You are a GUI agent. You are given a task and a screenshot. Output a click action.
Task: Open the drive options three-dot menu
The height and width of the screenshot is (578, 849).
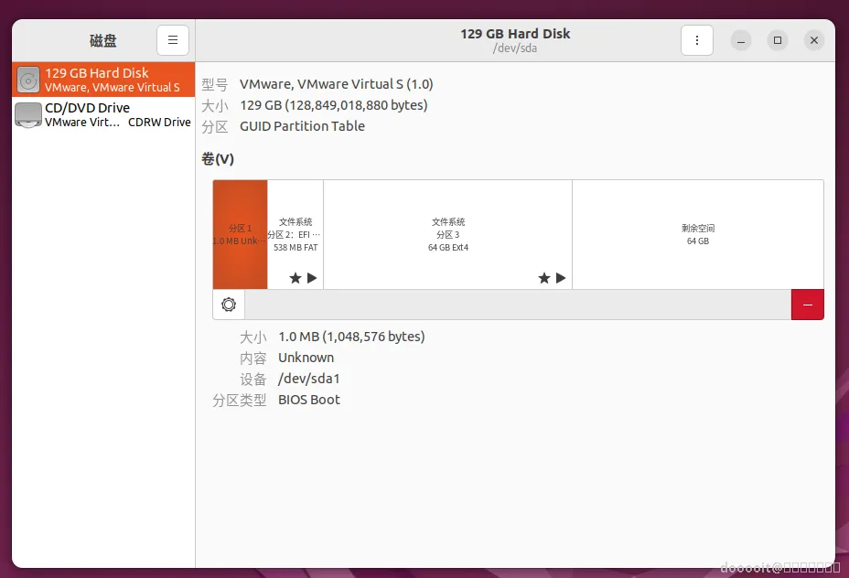tap(697, 40)
